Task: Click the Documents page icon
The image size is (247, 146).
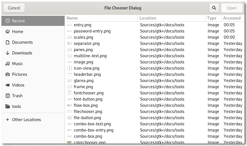Action: coord(8,42)
